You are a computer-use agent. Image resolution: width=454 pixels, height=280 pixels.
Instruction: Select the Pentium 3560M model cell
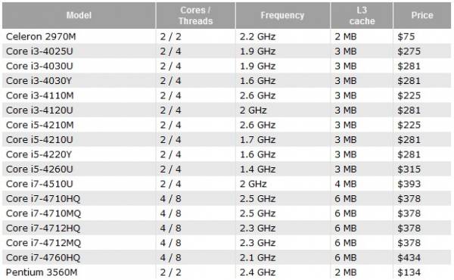pos(79,272)
